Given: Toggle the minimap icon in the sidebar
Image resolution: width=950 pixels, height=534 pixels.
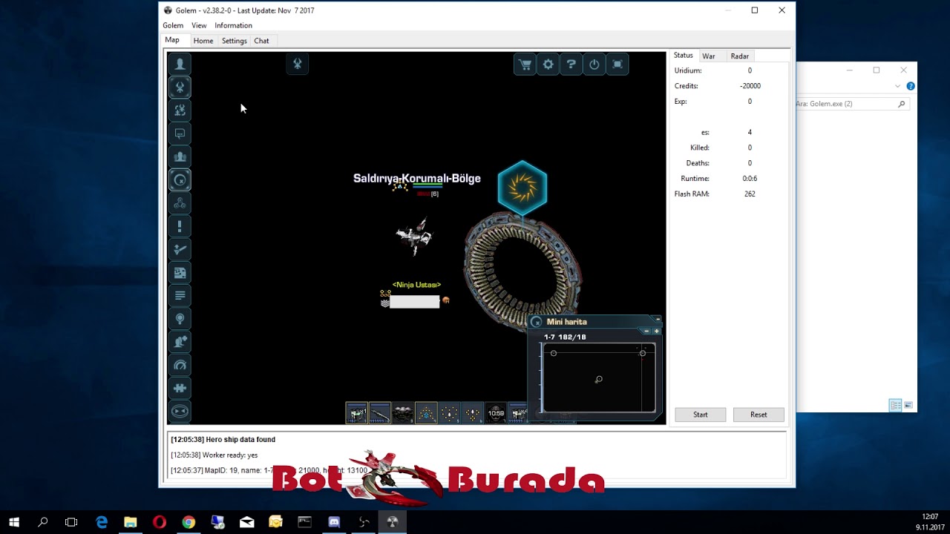Looking at the screenshot, I should (x=180, y=180).
